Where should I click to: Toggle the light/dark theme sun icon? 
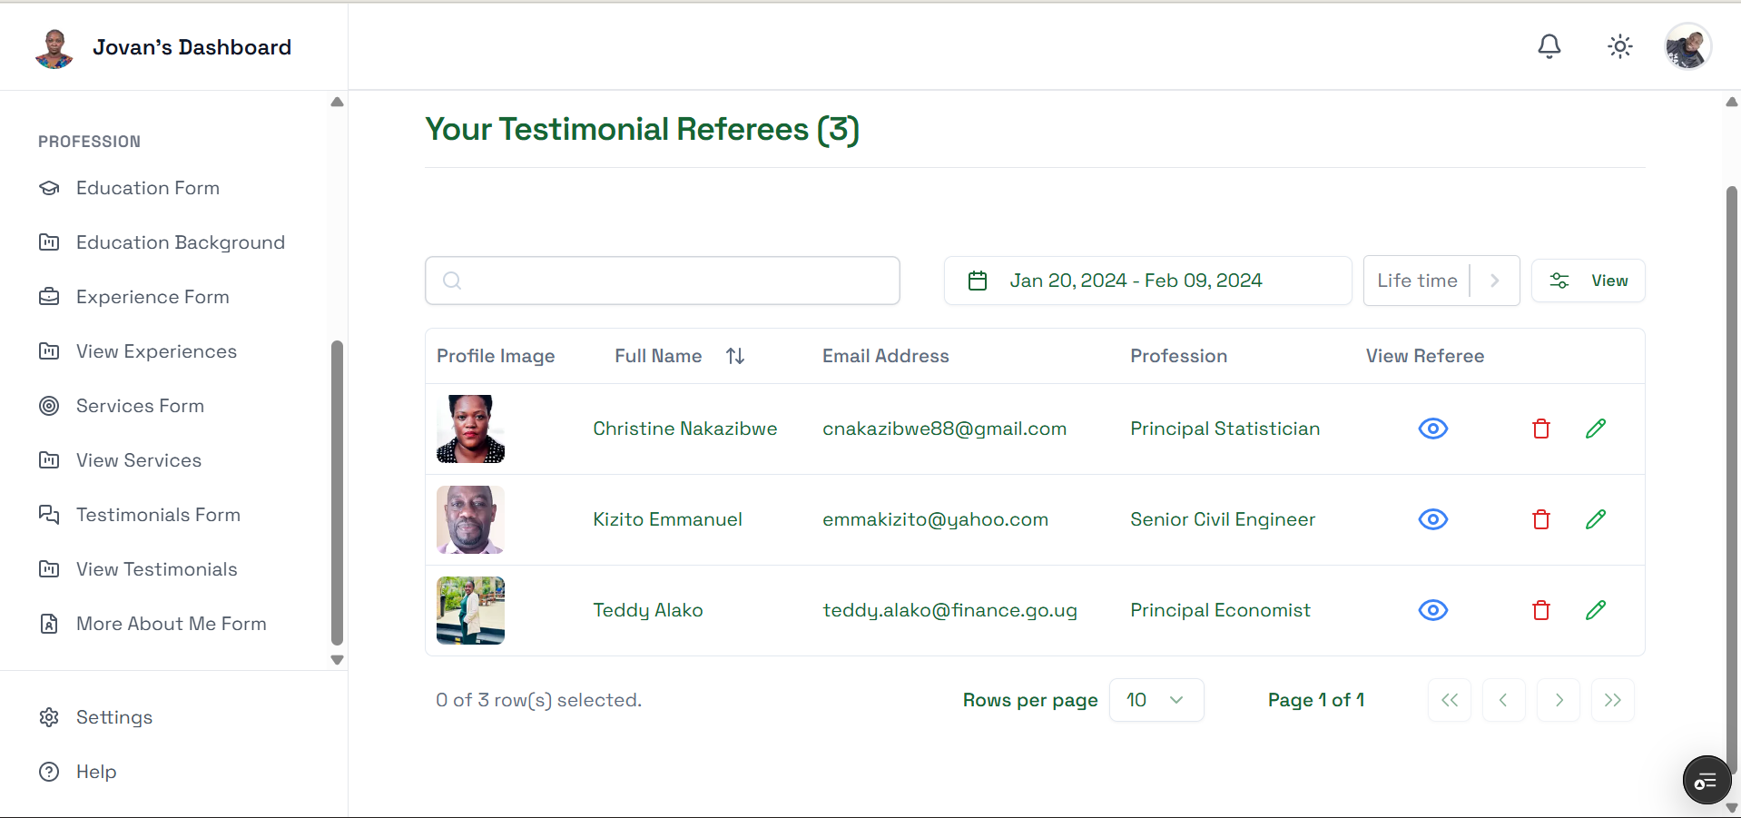click(1619, 46)
